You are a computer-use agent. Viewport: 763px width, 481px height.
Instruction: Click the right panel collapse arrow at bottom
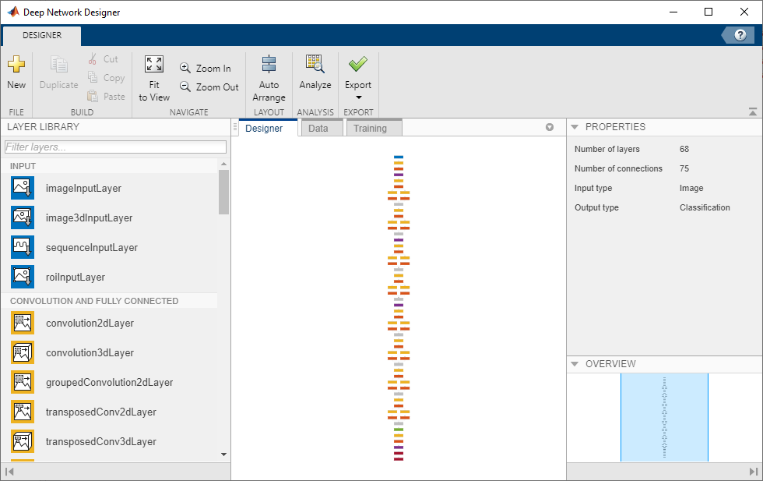point(754,471)
